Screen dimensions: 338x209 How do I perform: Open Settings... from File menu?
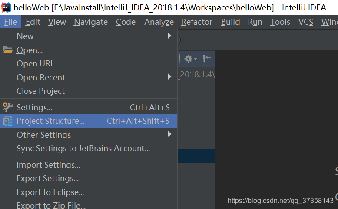click(89, 107)
